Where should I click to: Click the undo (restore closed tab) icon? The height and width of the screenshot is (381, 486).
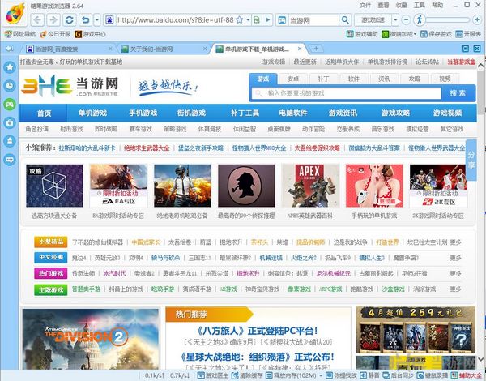(86, 20)
